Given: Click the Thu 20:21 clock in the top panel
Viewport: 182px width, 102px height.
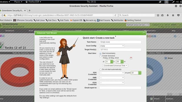Looking at the screenshot, I should click(91, 2).
